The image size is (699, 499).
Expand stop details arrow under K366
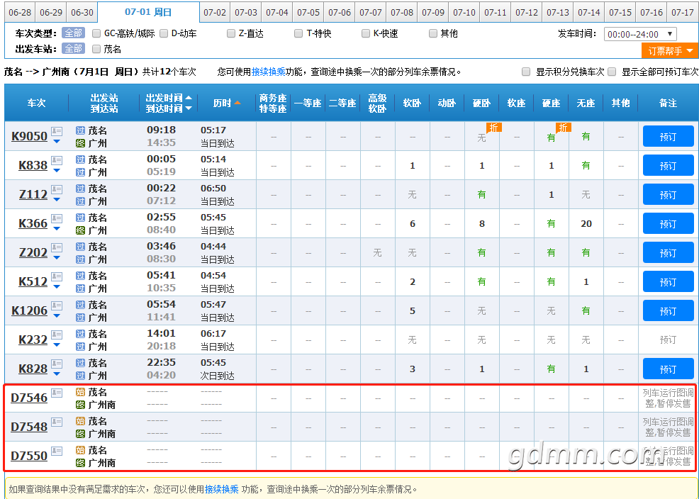[x=57, y=228]
